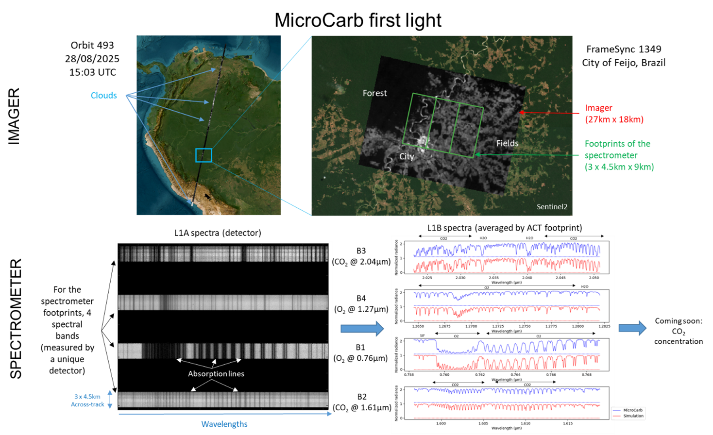The image size is (713, 435).
Task: Click the SIF label in the O2 plot
Action: (422, 335)
